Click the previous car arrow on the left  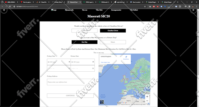(x=4, y=10)
